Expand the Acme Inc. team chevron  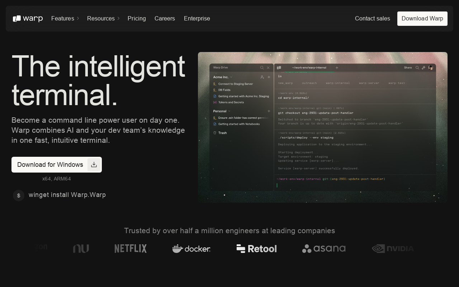[231, 77]
